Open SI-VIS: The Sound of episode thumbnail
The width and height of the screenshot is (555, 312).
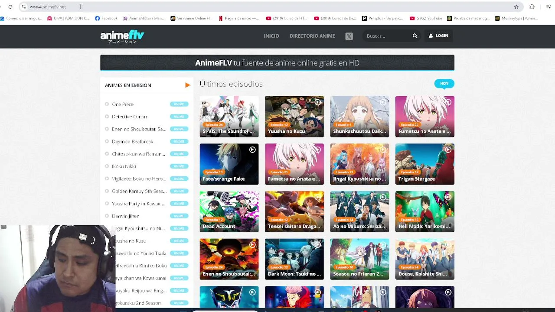tap(229, 117)
